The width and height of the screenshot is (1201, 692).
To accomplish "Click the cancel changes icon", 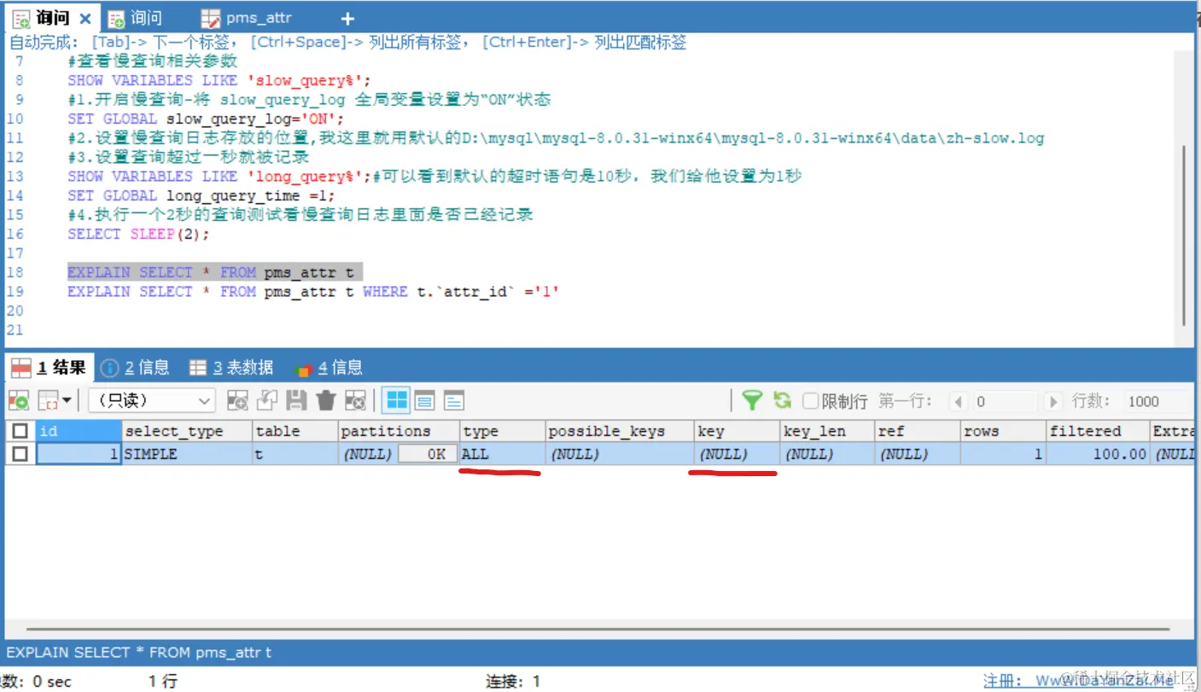I will coord(355,400).
